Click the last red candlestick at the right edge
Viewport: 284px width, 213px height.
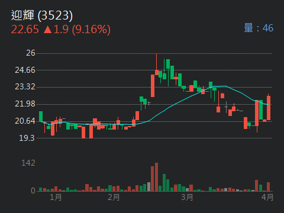click(x=269, y=108)
